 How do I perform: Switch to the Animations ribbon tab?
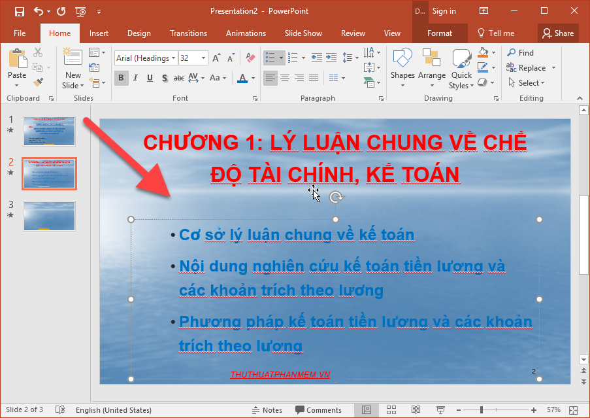246,33
